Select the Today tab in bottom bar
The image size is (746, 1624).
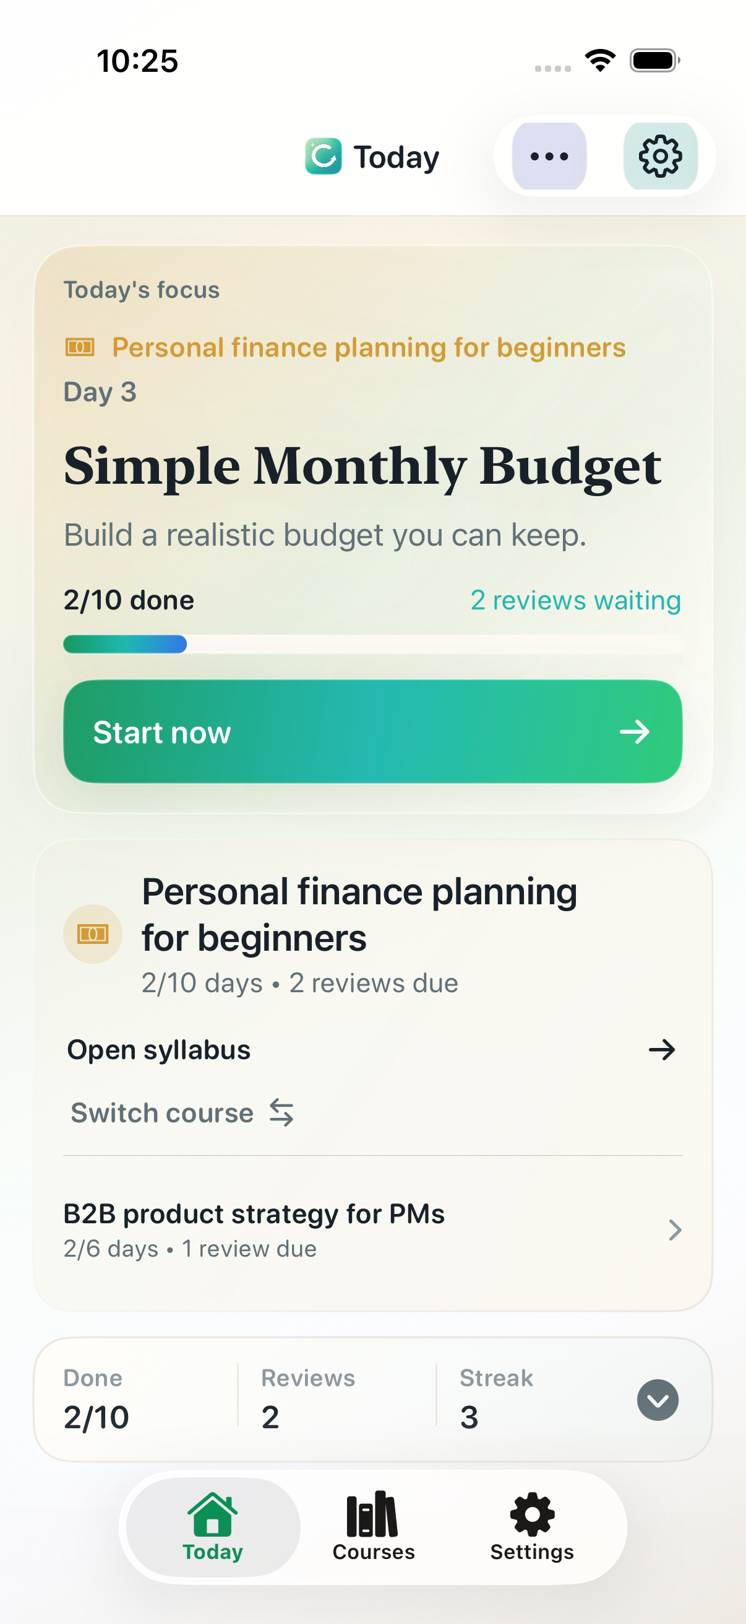[213, 1526]
